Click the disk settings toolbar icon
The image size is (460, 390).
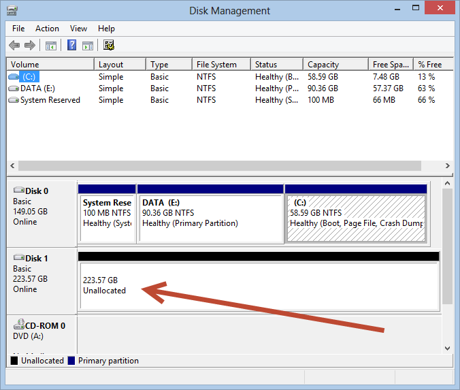(x=109, y=46)
